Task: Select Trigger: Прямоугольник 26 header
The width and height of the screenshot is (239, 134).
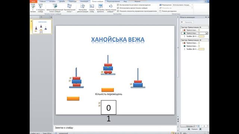Action: (x=195, y=27)
